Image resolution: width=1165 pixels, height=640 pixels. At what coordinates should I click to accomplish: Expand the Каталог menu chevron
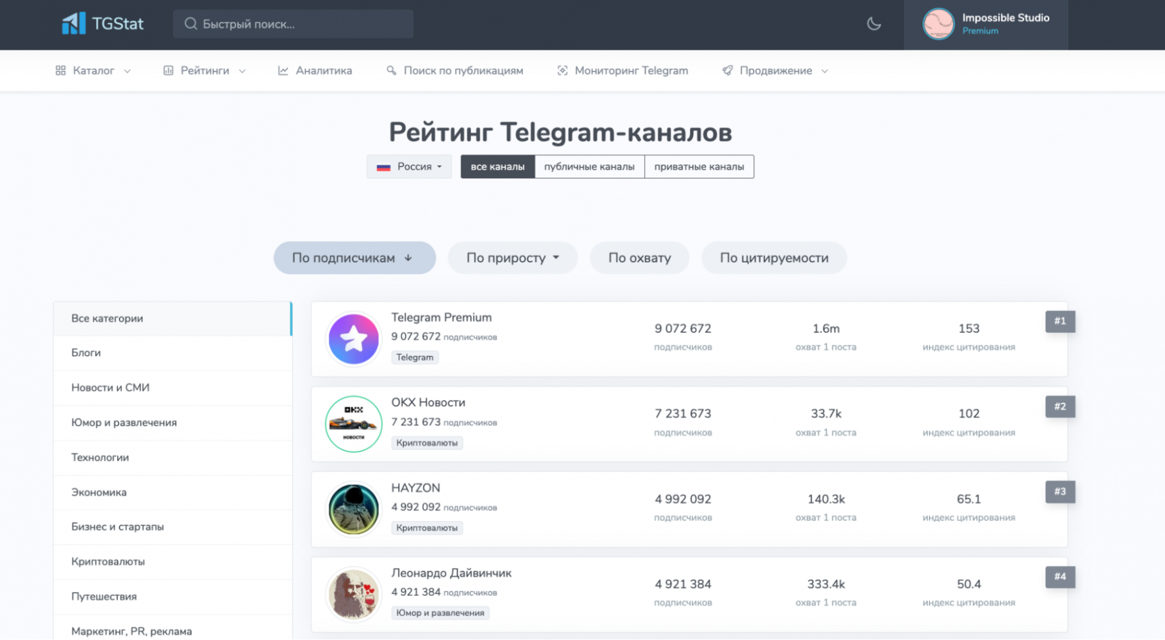(x=127, y=71)
